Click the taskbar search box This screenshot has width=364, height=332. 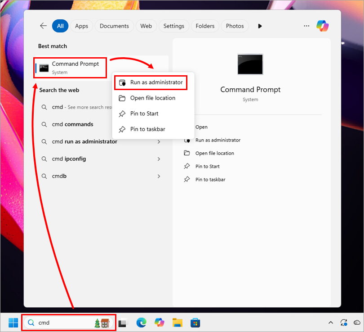click(63, 323)
